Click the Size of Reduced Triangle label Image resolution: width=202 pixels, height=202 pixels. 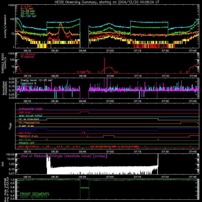pyautogui.click(x=64, y=156)
